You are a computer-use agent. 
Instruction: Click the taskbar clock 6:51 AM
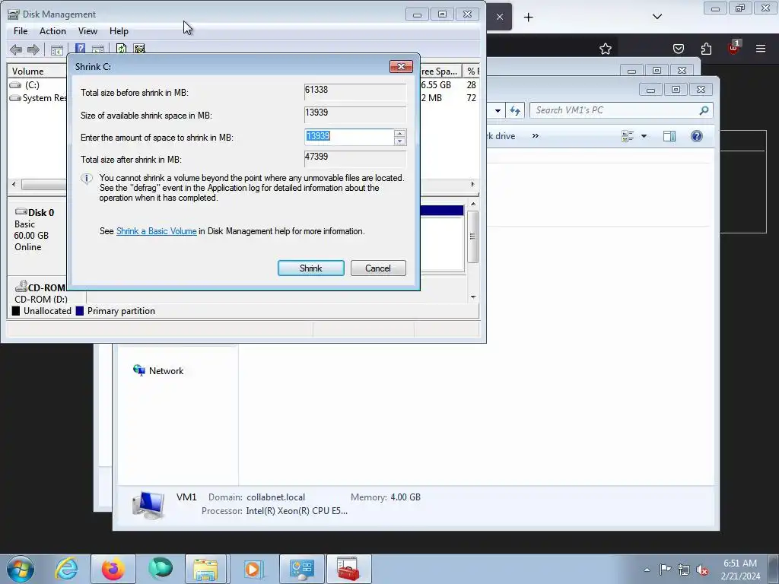click(x=740, y=563)
